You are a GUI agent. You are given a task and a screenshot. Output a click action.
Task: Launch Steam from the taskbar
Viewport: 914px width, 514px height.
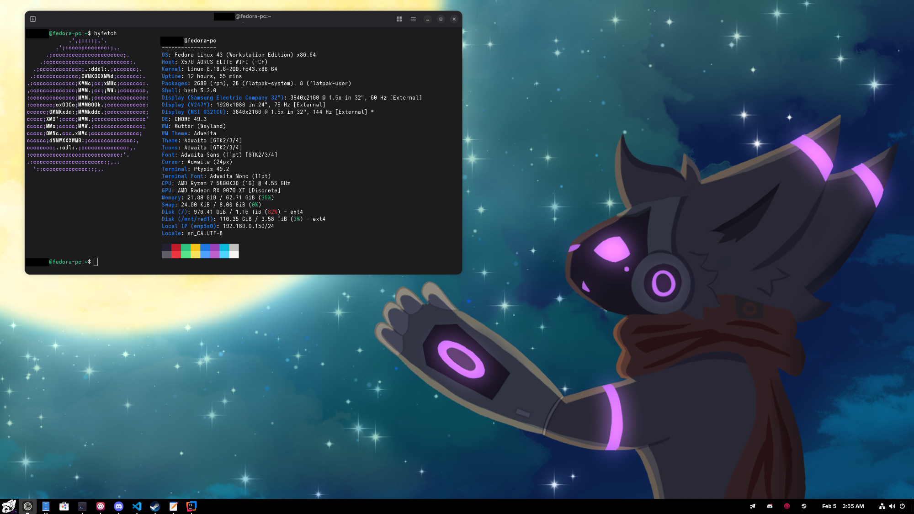click(x=155, y=506)
